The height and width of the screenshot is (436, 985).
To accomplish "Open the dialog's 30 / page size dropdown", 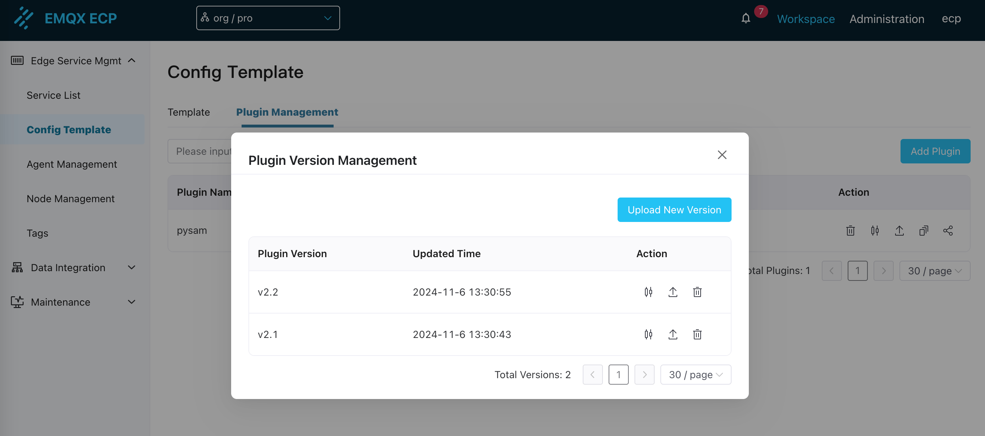I will pos(696,375).
